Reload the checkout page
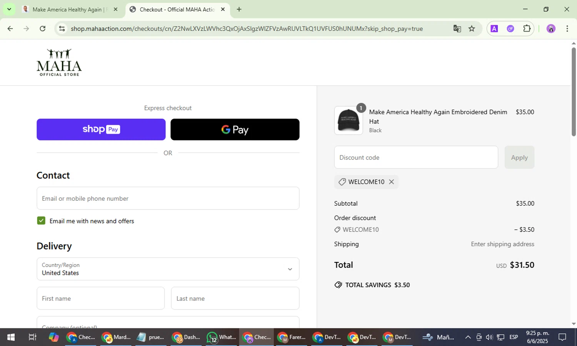The height and width of the screenshot is (346, 577). click(43, 29)
